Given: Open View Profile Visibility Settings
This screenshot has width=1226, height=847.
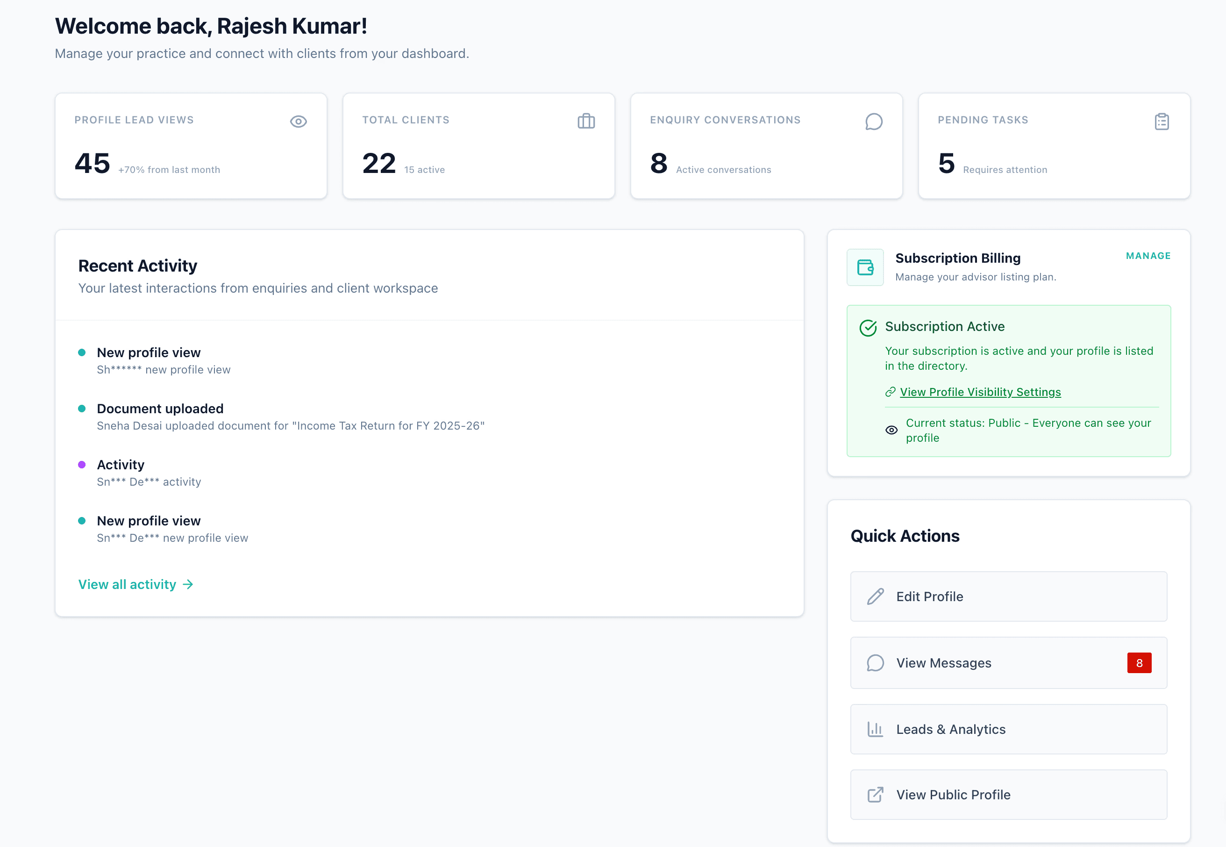Looking at the screenshot, I should tap(980, 392).
